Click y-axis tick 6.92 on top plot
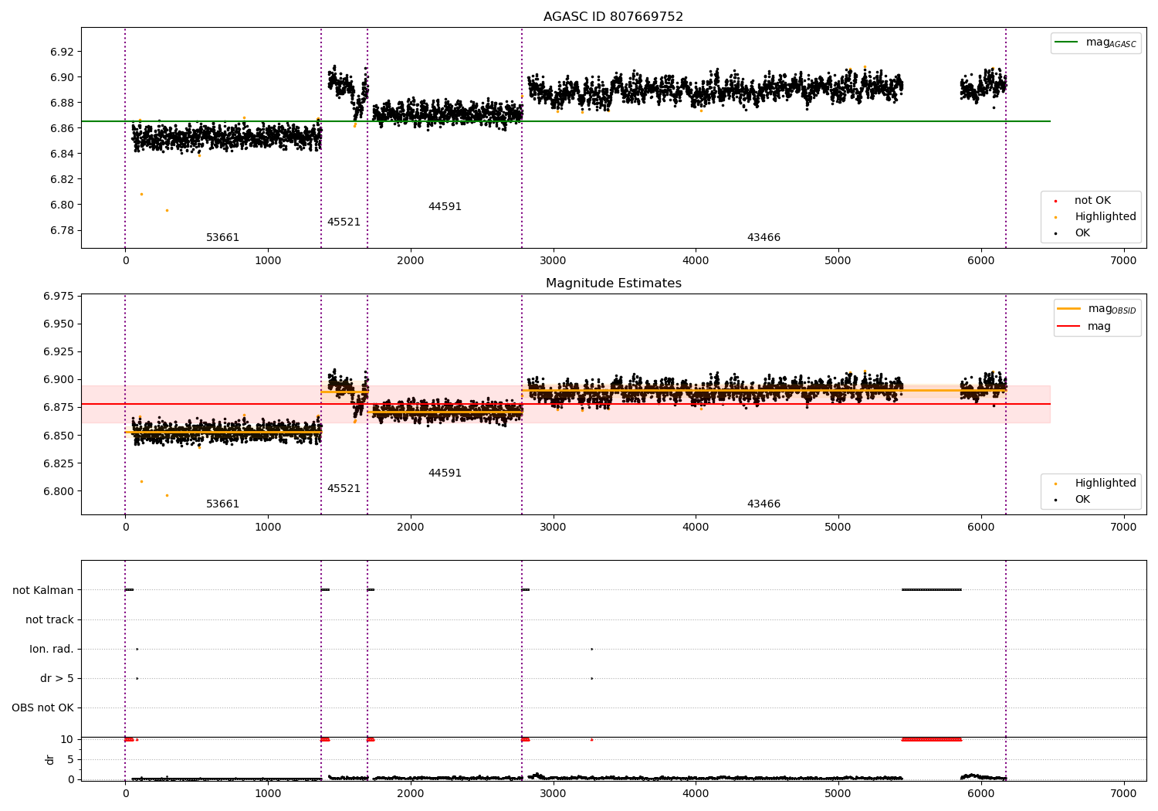 point(62,52)
